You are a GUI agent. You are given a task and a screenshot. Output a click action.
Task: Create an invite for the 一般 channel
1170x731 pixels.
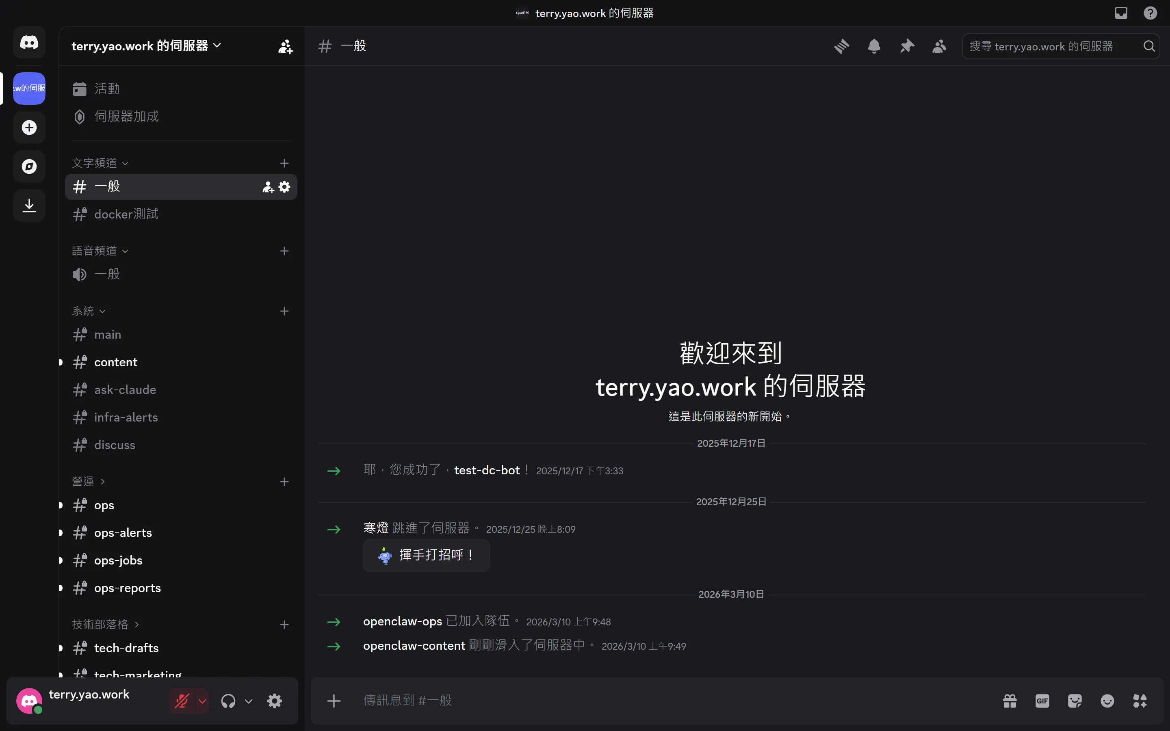[x=268, y=187]
